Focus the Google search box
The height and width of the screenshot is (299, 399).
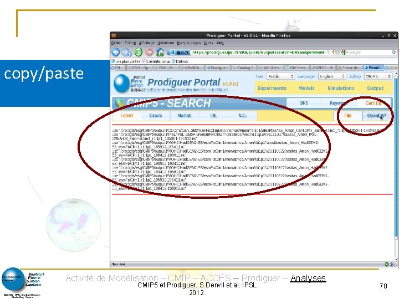tap(369, 53)
